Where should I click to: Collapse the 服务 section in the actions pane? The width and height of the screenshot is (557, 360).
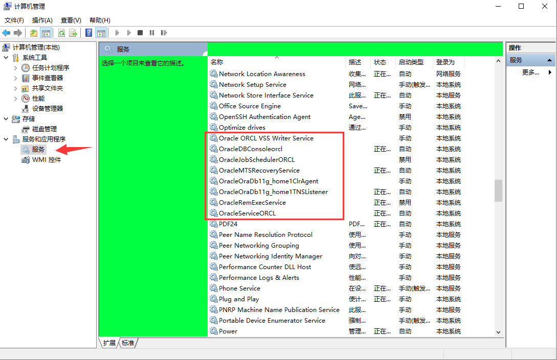[x=549, y=60]
